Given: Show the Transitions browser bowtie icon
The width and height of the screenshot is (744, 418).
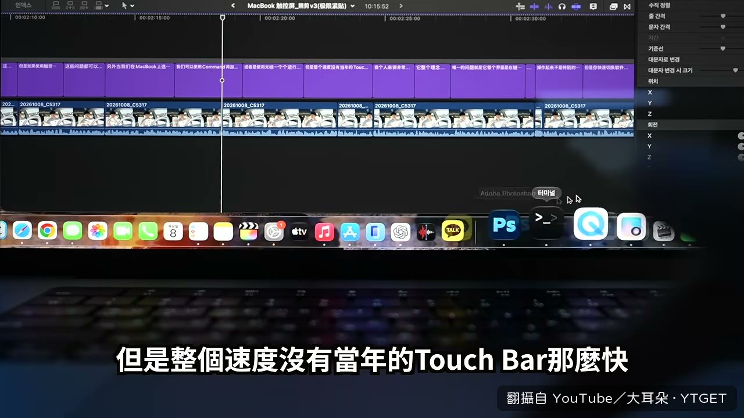Looking at the screenshot, I should (x=627, y=6).
